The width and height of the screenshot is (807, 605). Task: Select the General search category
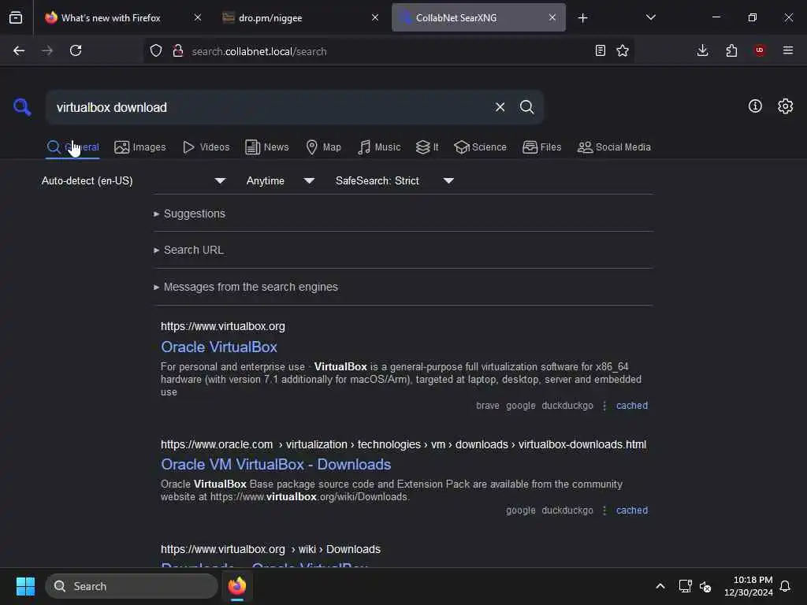pyautogui.click(x=73, y=147)
